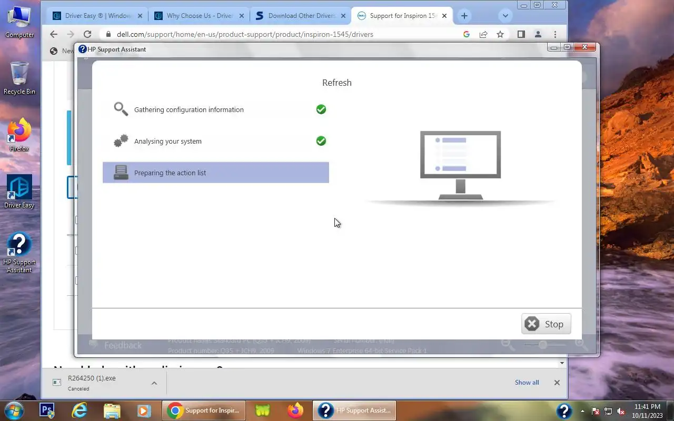Open Windows Media Player from the taskbar

point(144,410)
